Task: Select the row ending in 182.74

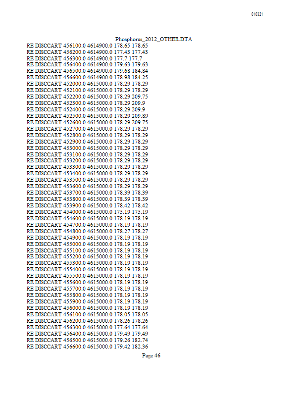Action: pyautogui.click(x=87, y=340)
